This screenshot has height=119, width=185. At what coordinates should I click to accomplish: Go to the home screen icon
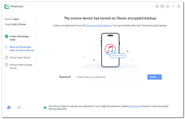(x=9, y=107)
